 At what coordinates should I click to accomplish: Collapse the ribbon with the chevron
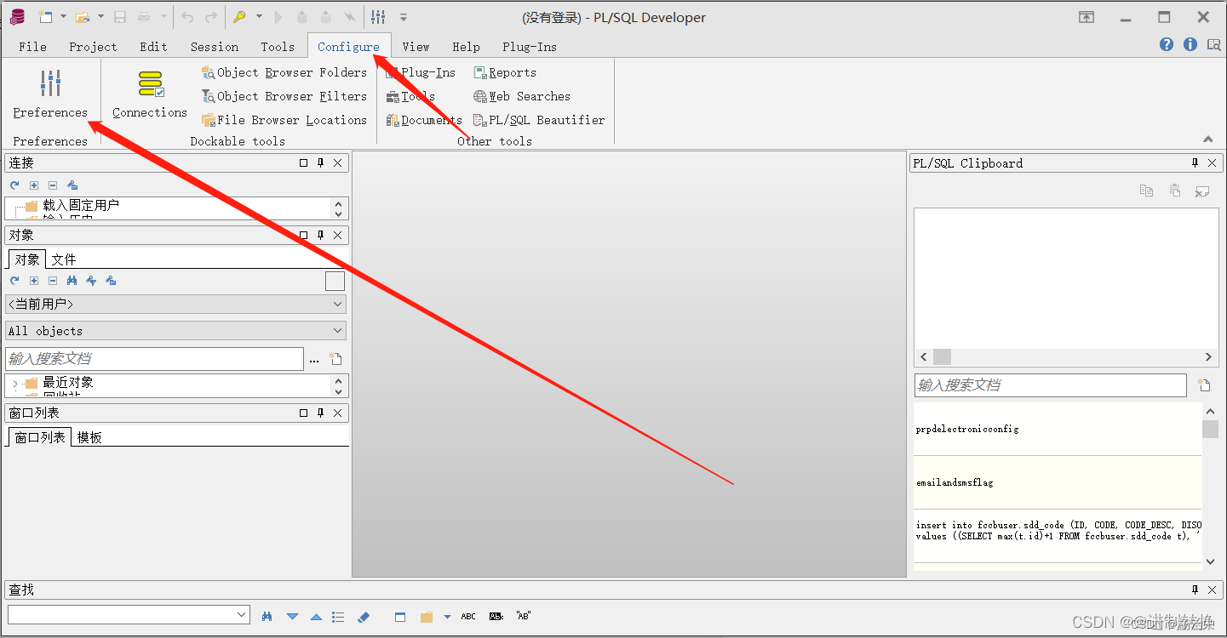click(1207, 140)
